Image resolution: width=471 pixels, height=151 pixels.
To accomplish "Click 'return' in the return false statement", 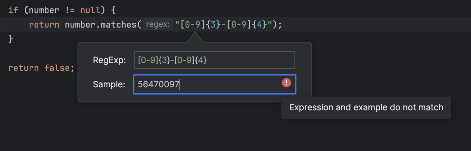I will click(x=23, y=68).
